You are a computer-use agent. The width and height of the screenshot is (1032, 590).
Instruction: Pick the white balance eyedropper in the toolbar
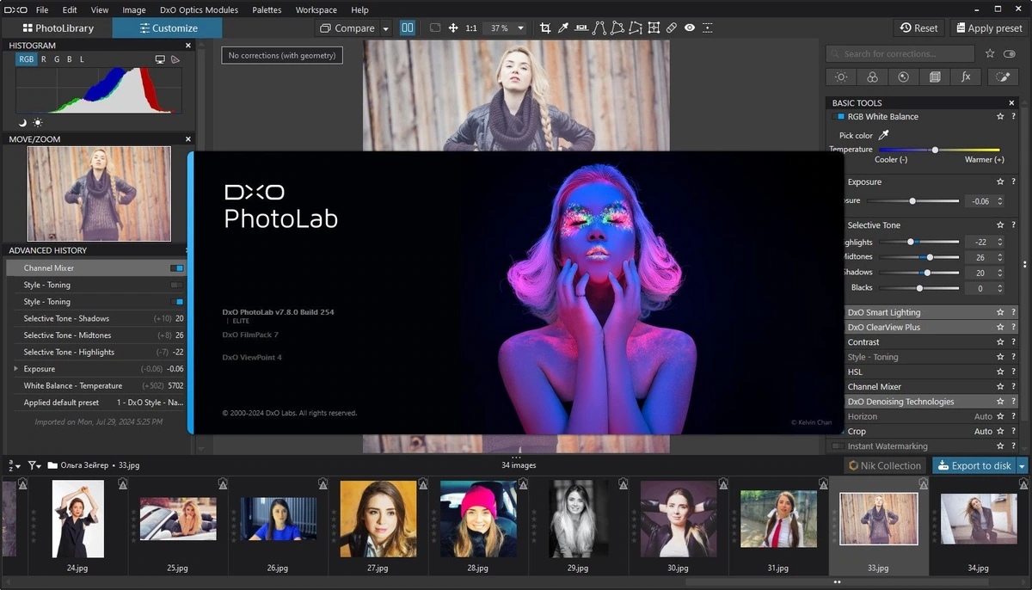pos(563,28)
